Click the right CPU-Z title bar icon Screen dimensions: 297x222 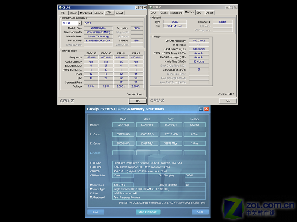(x=151, y=7)
